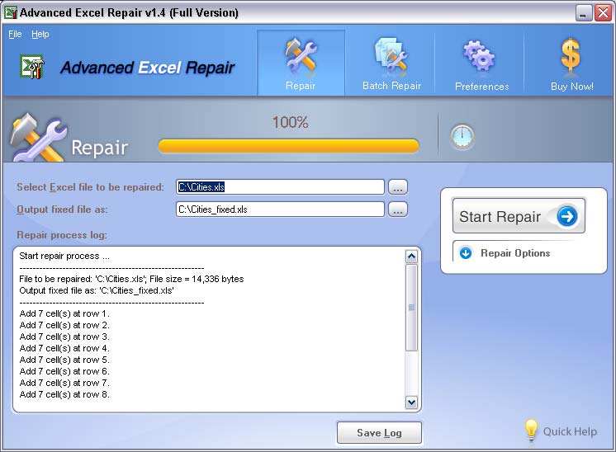Save the repair log
The image size is (616, 452).
click(379, 433)
